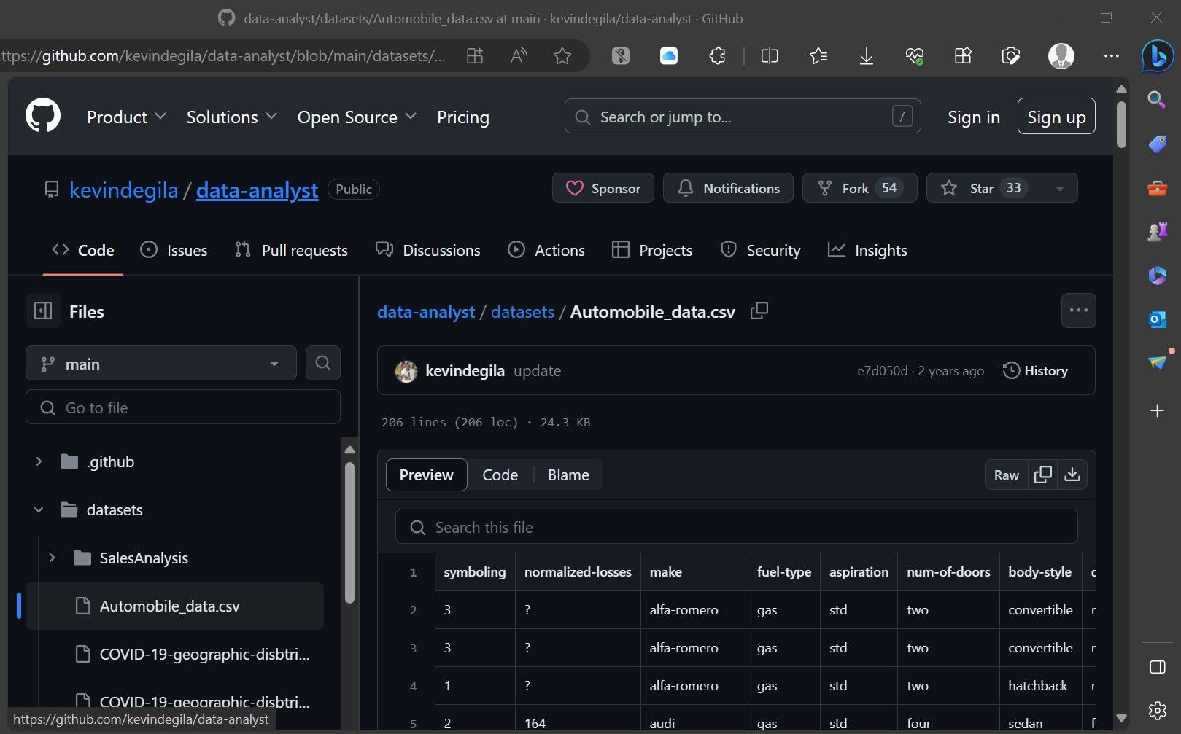Click the Edge sidebar search icon
The height and width of the screenshot is (734, 1181).
point(1157,100)
